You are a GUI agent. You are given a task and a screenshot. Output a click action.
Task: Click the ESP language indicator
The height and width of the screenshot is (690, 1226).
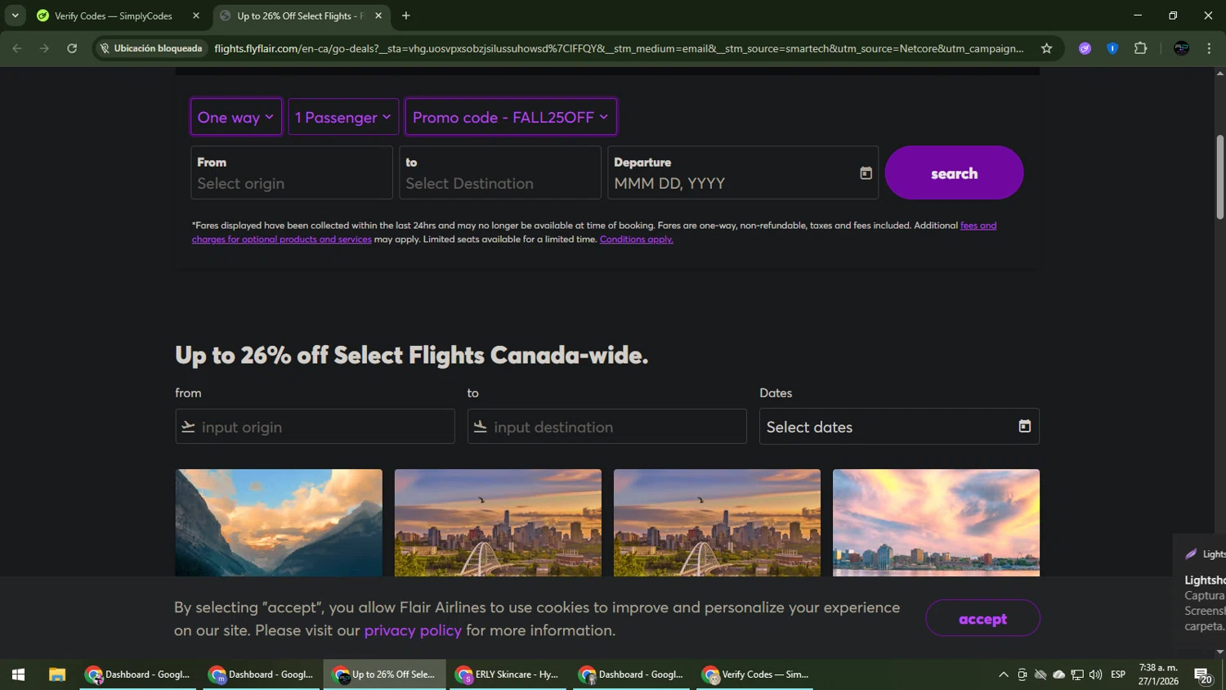point(1118,674)
